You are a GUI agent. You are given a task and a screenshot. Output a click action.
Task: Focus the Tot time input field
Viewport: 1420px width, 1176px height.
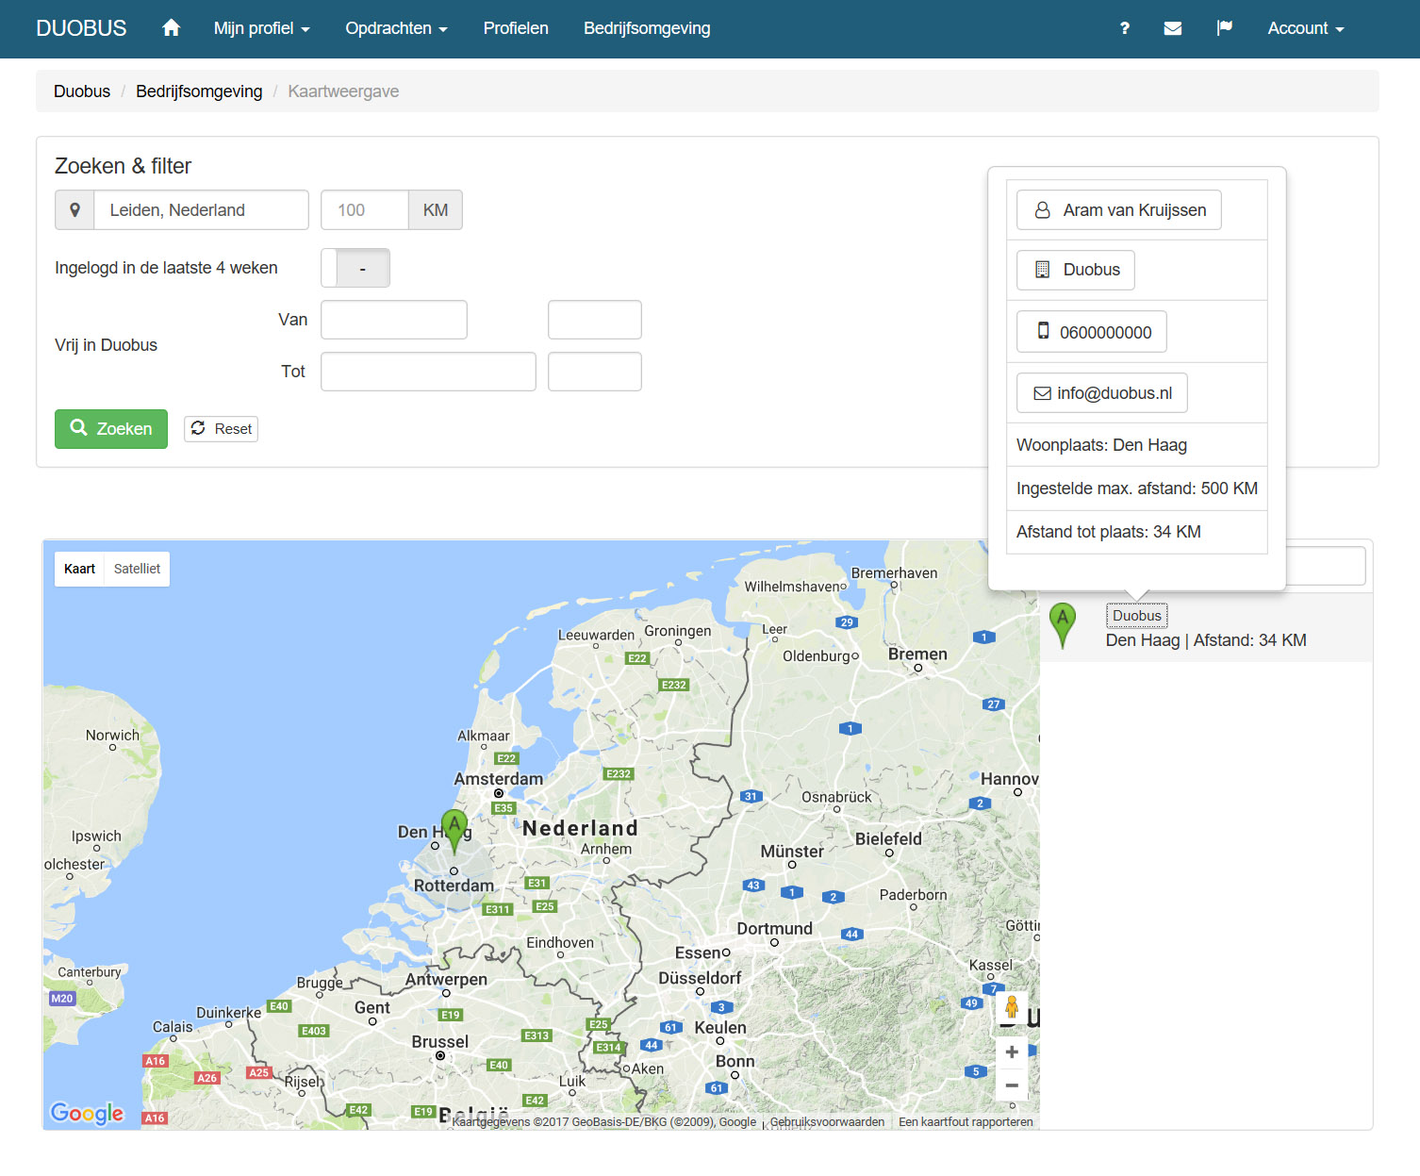coord(595,372)
